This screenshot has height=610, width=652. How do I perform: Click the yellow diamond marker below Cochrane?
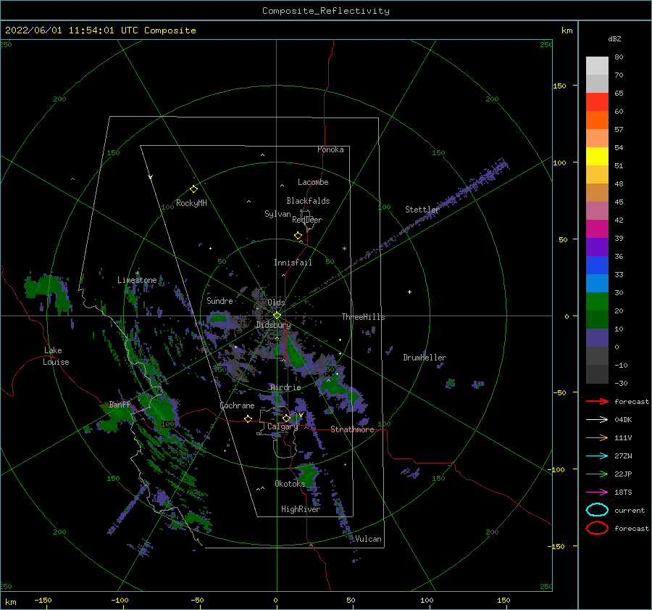248,419
